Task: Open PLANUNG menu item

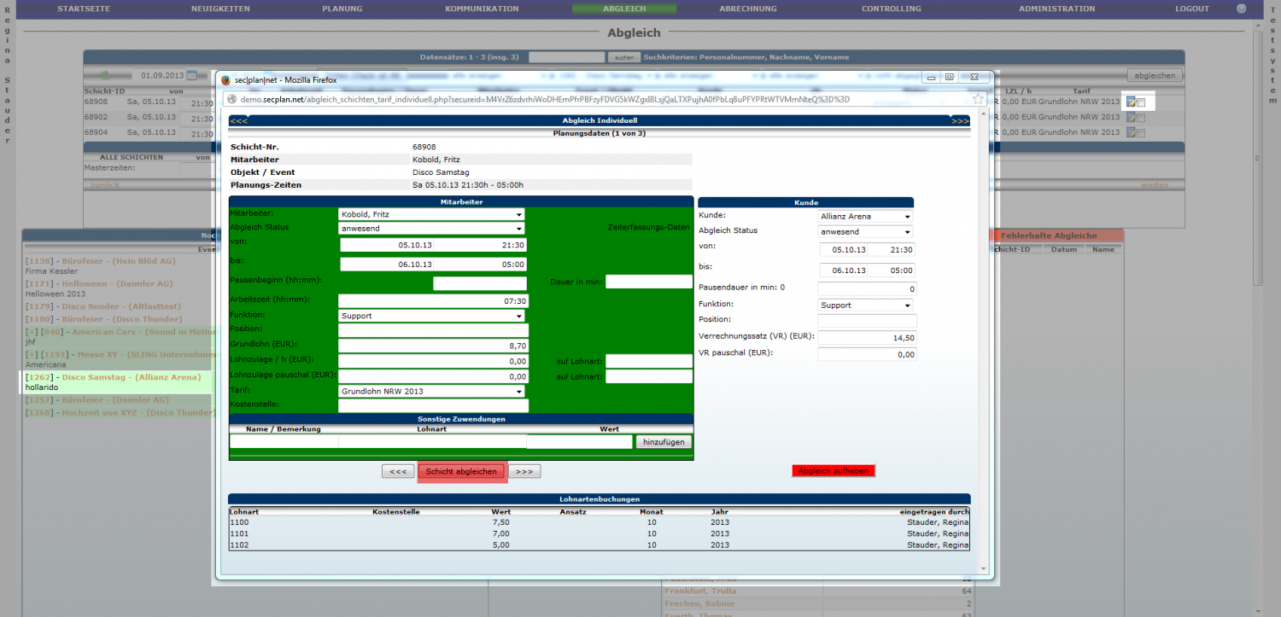Action: pyautogui.click(x=342, y=9)
